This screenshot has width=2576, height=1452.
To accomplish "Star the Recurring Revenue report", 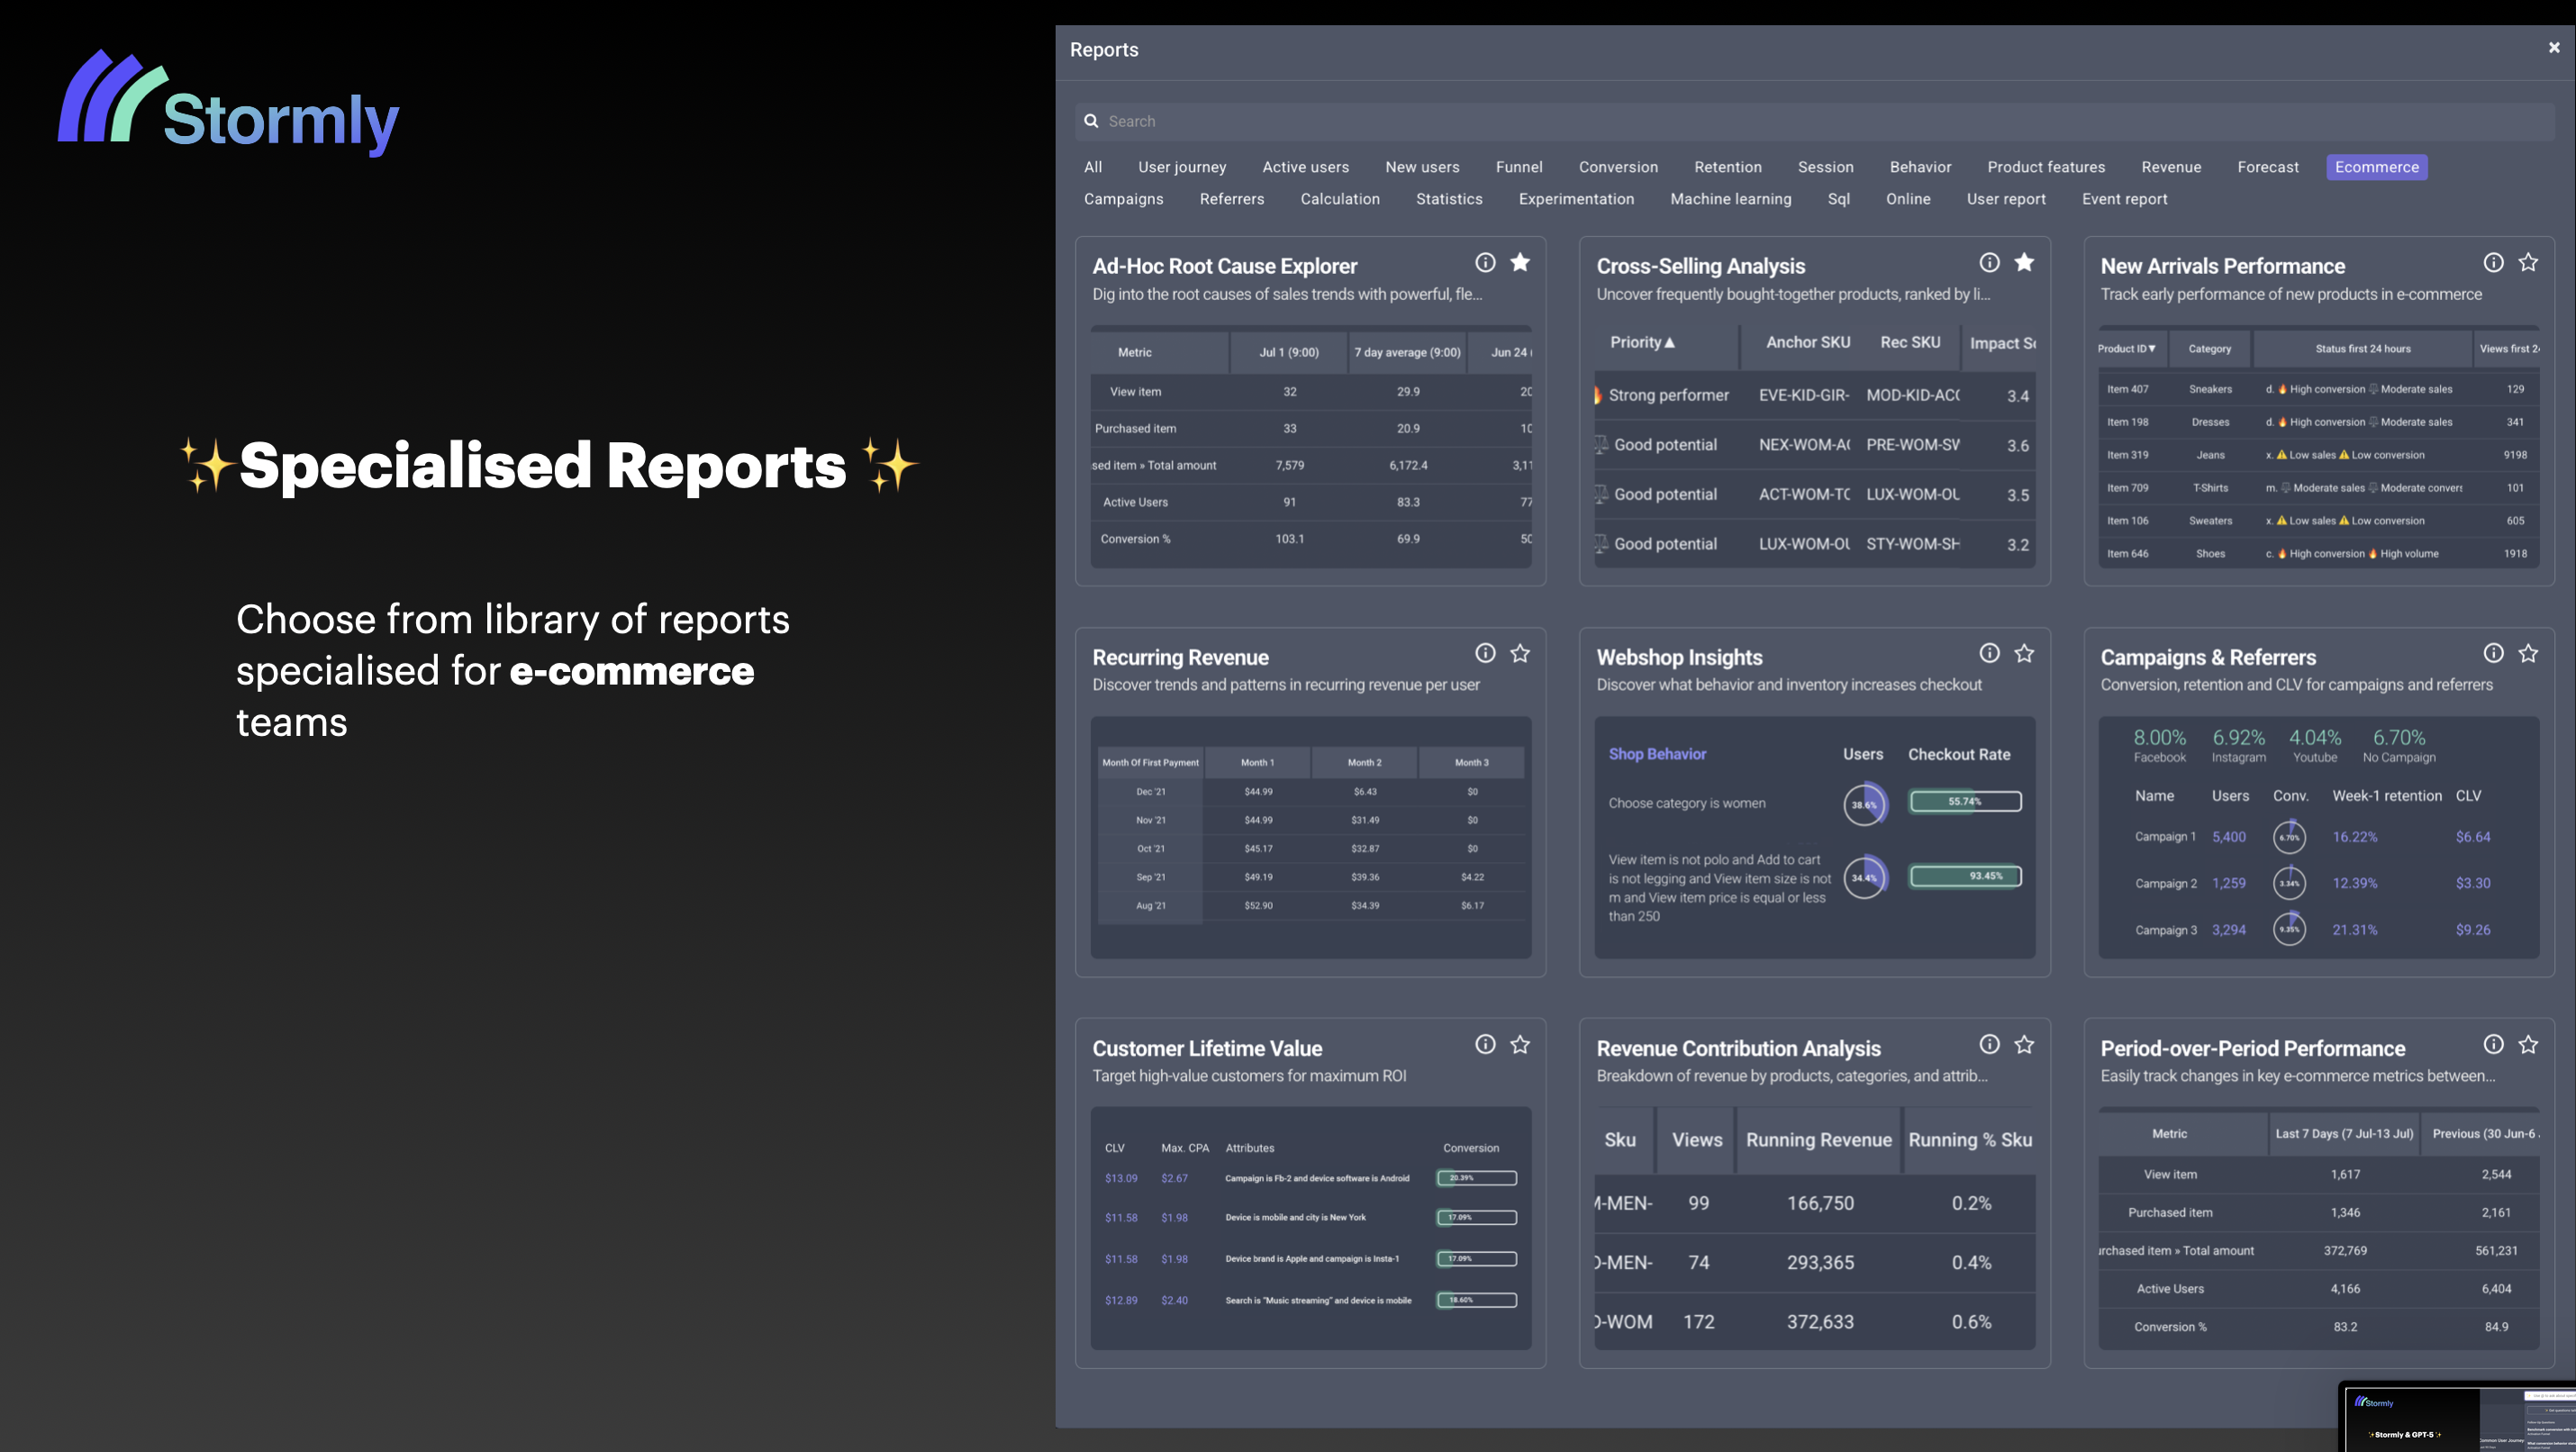I will click(1520, 653).
